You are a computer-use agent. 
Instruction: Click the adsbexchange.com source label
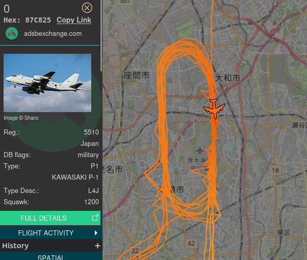tap(53, 34)
